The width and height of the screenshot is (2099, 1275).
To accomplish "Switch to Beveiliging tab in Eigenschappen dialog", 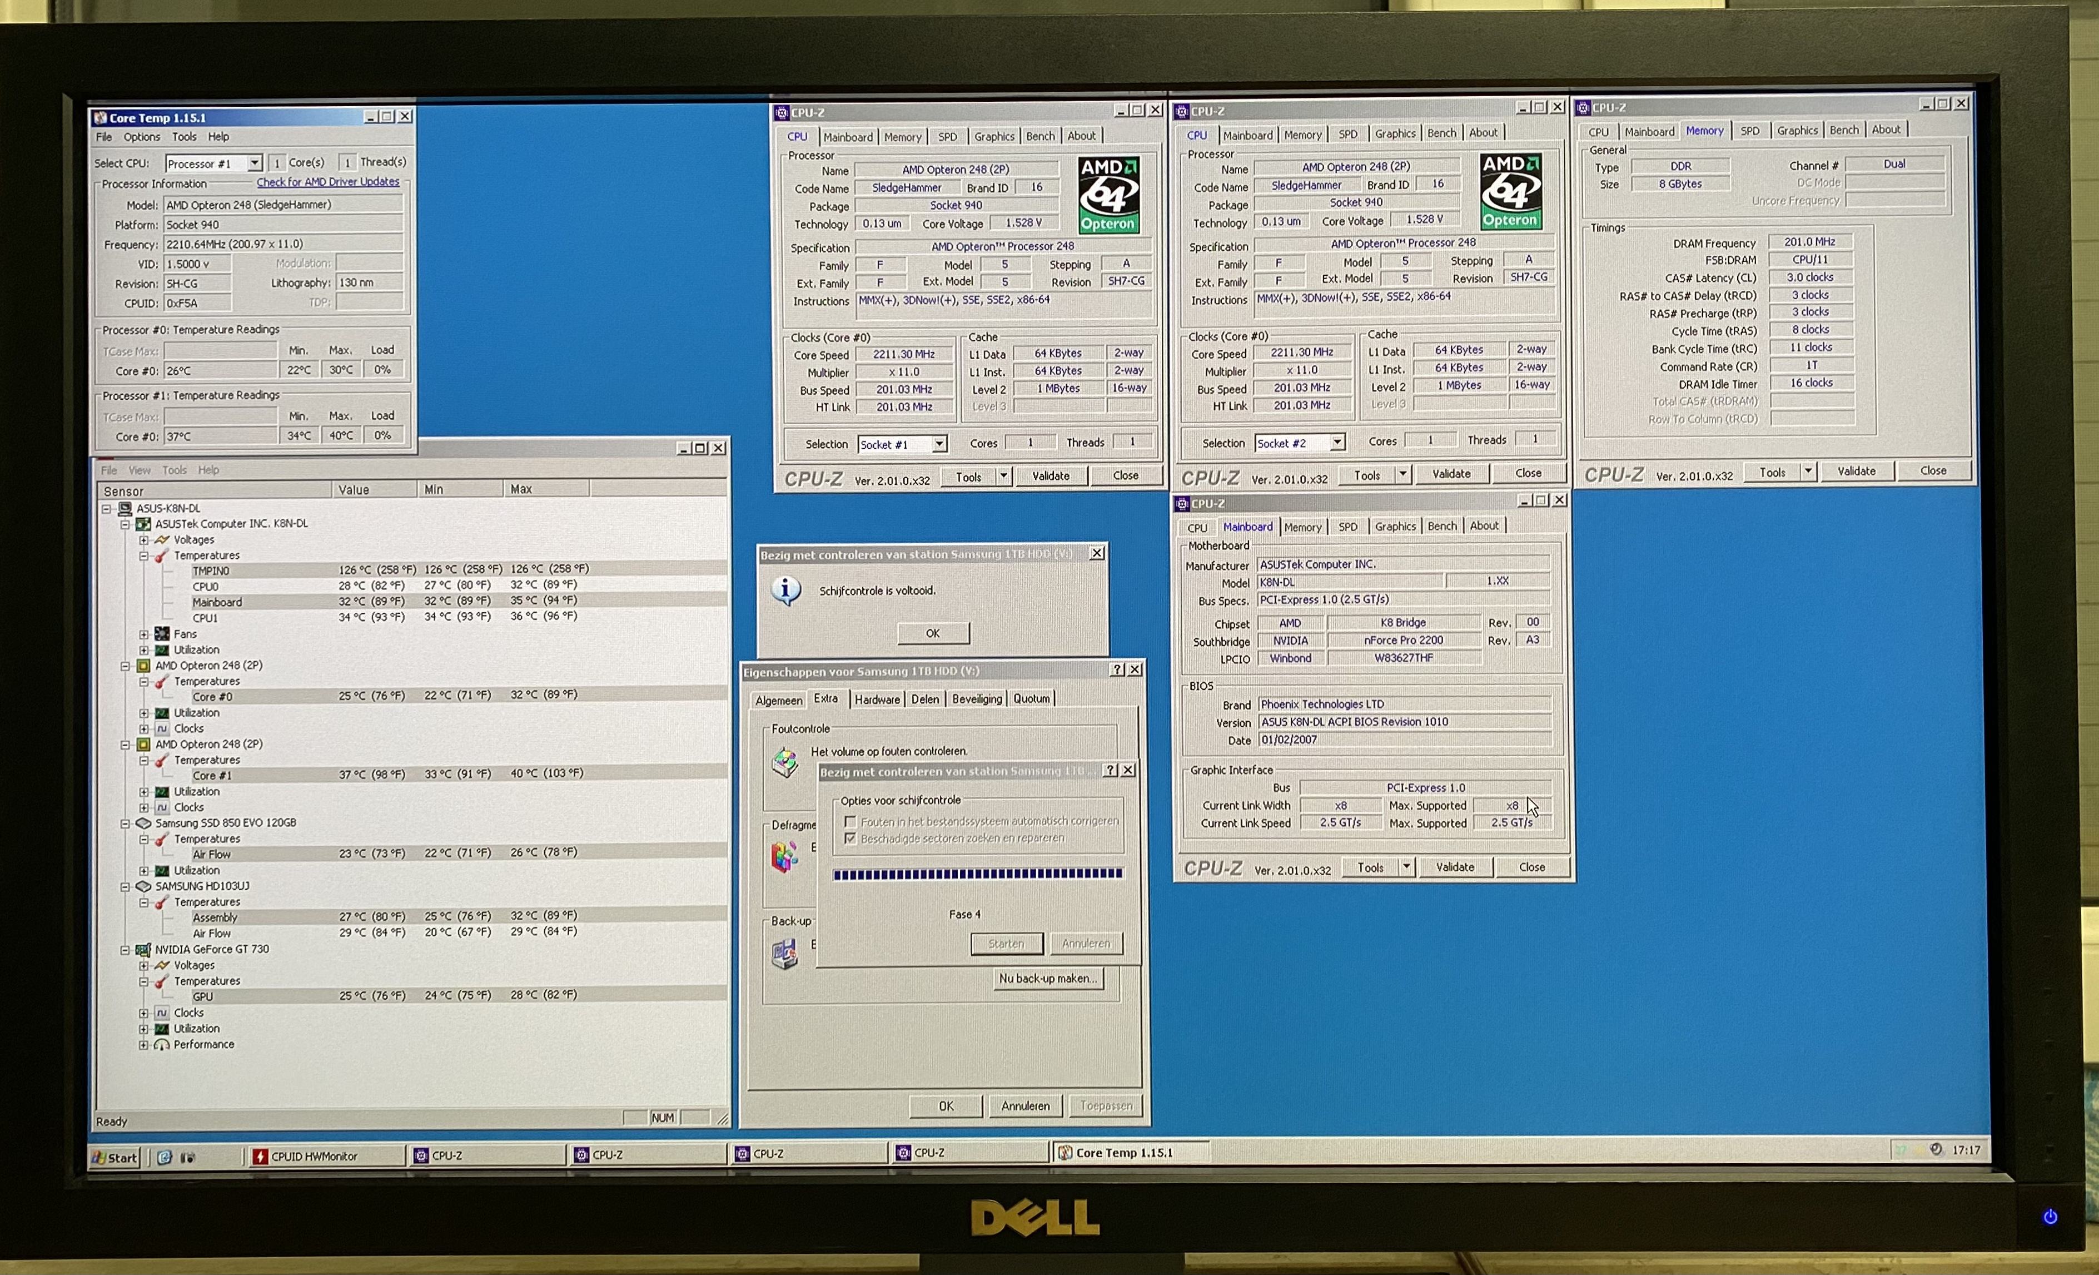I will click(x=977, y=699).
